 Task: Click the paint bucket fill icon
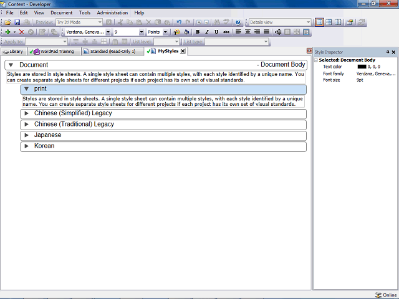click(186, 32)
